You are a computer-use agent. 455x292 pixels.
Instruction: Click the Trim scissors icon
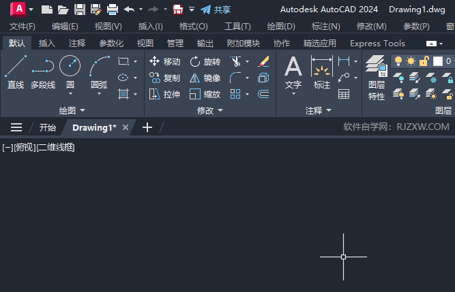pyautogui.click(x=235, y=61)
